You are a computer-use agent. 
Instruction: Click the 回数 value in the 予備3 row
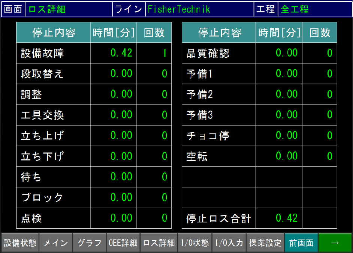click(330, 115)
